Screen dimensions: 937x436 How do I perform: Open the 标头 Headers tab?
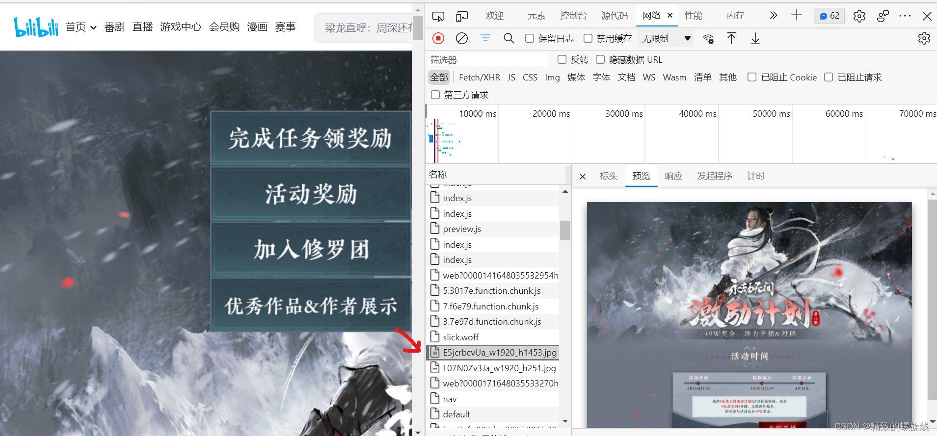[609, 176]
